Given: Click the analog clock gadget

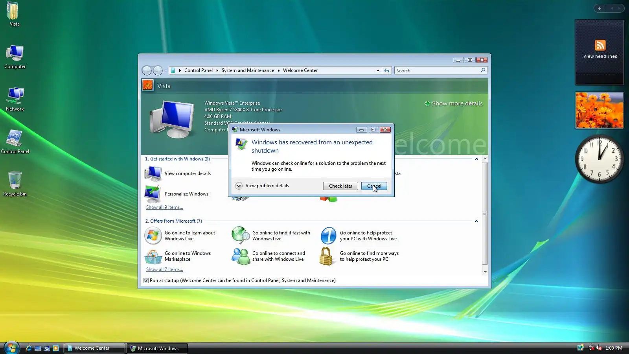Looking at the screenshot, I should click(600, 159).
